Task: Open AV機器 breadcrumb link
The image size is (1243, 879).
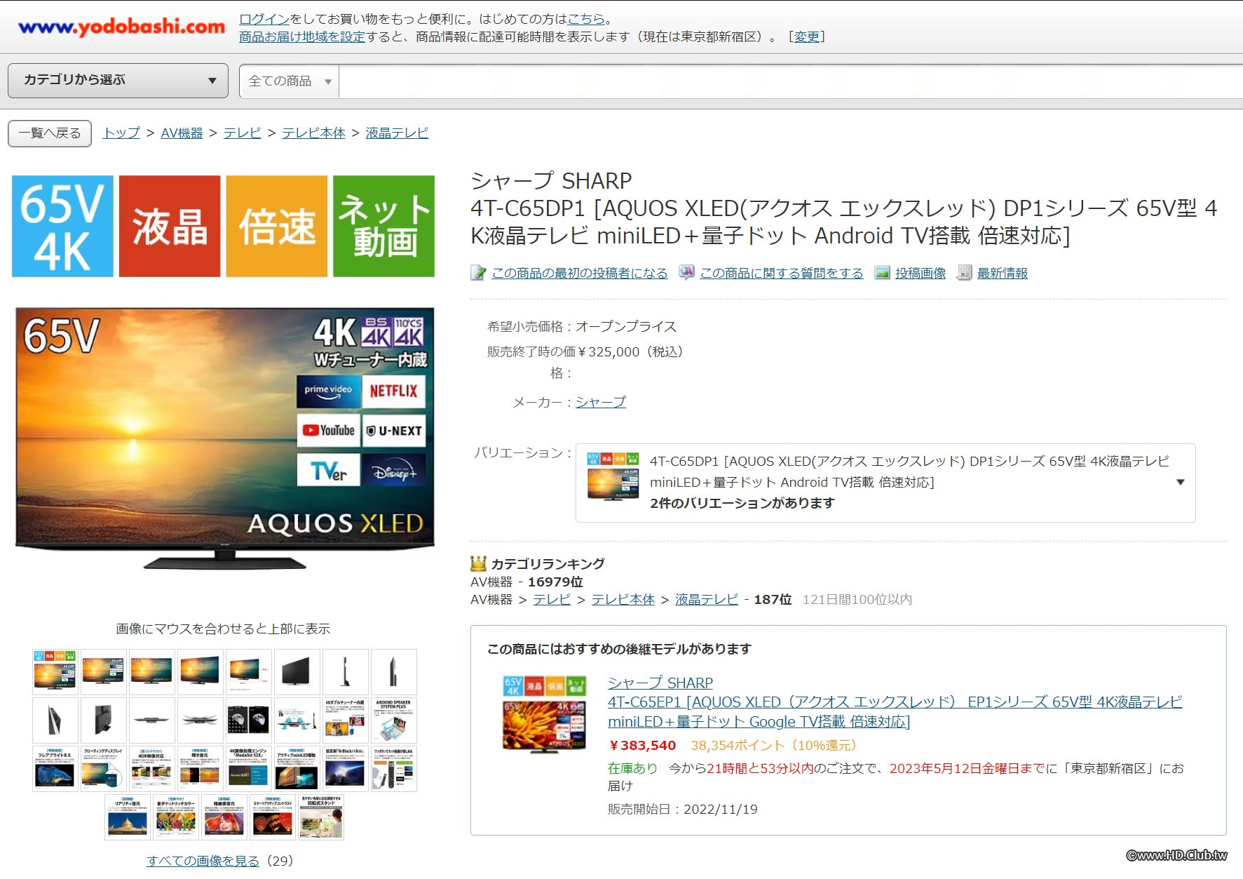Action: (x=182, y=133)
